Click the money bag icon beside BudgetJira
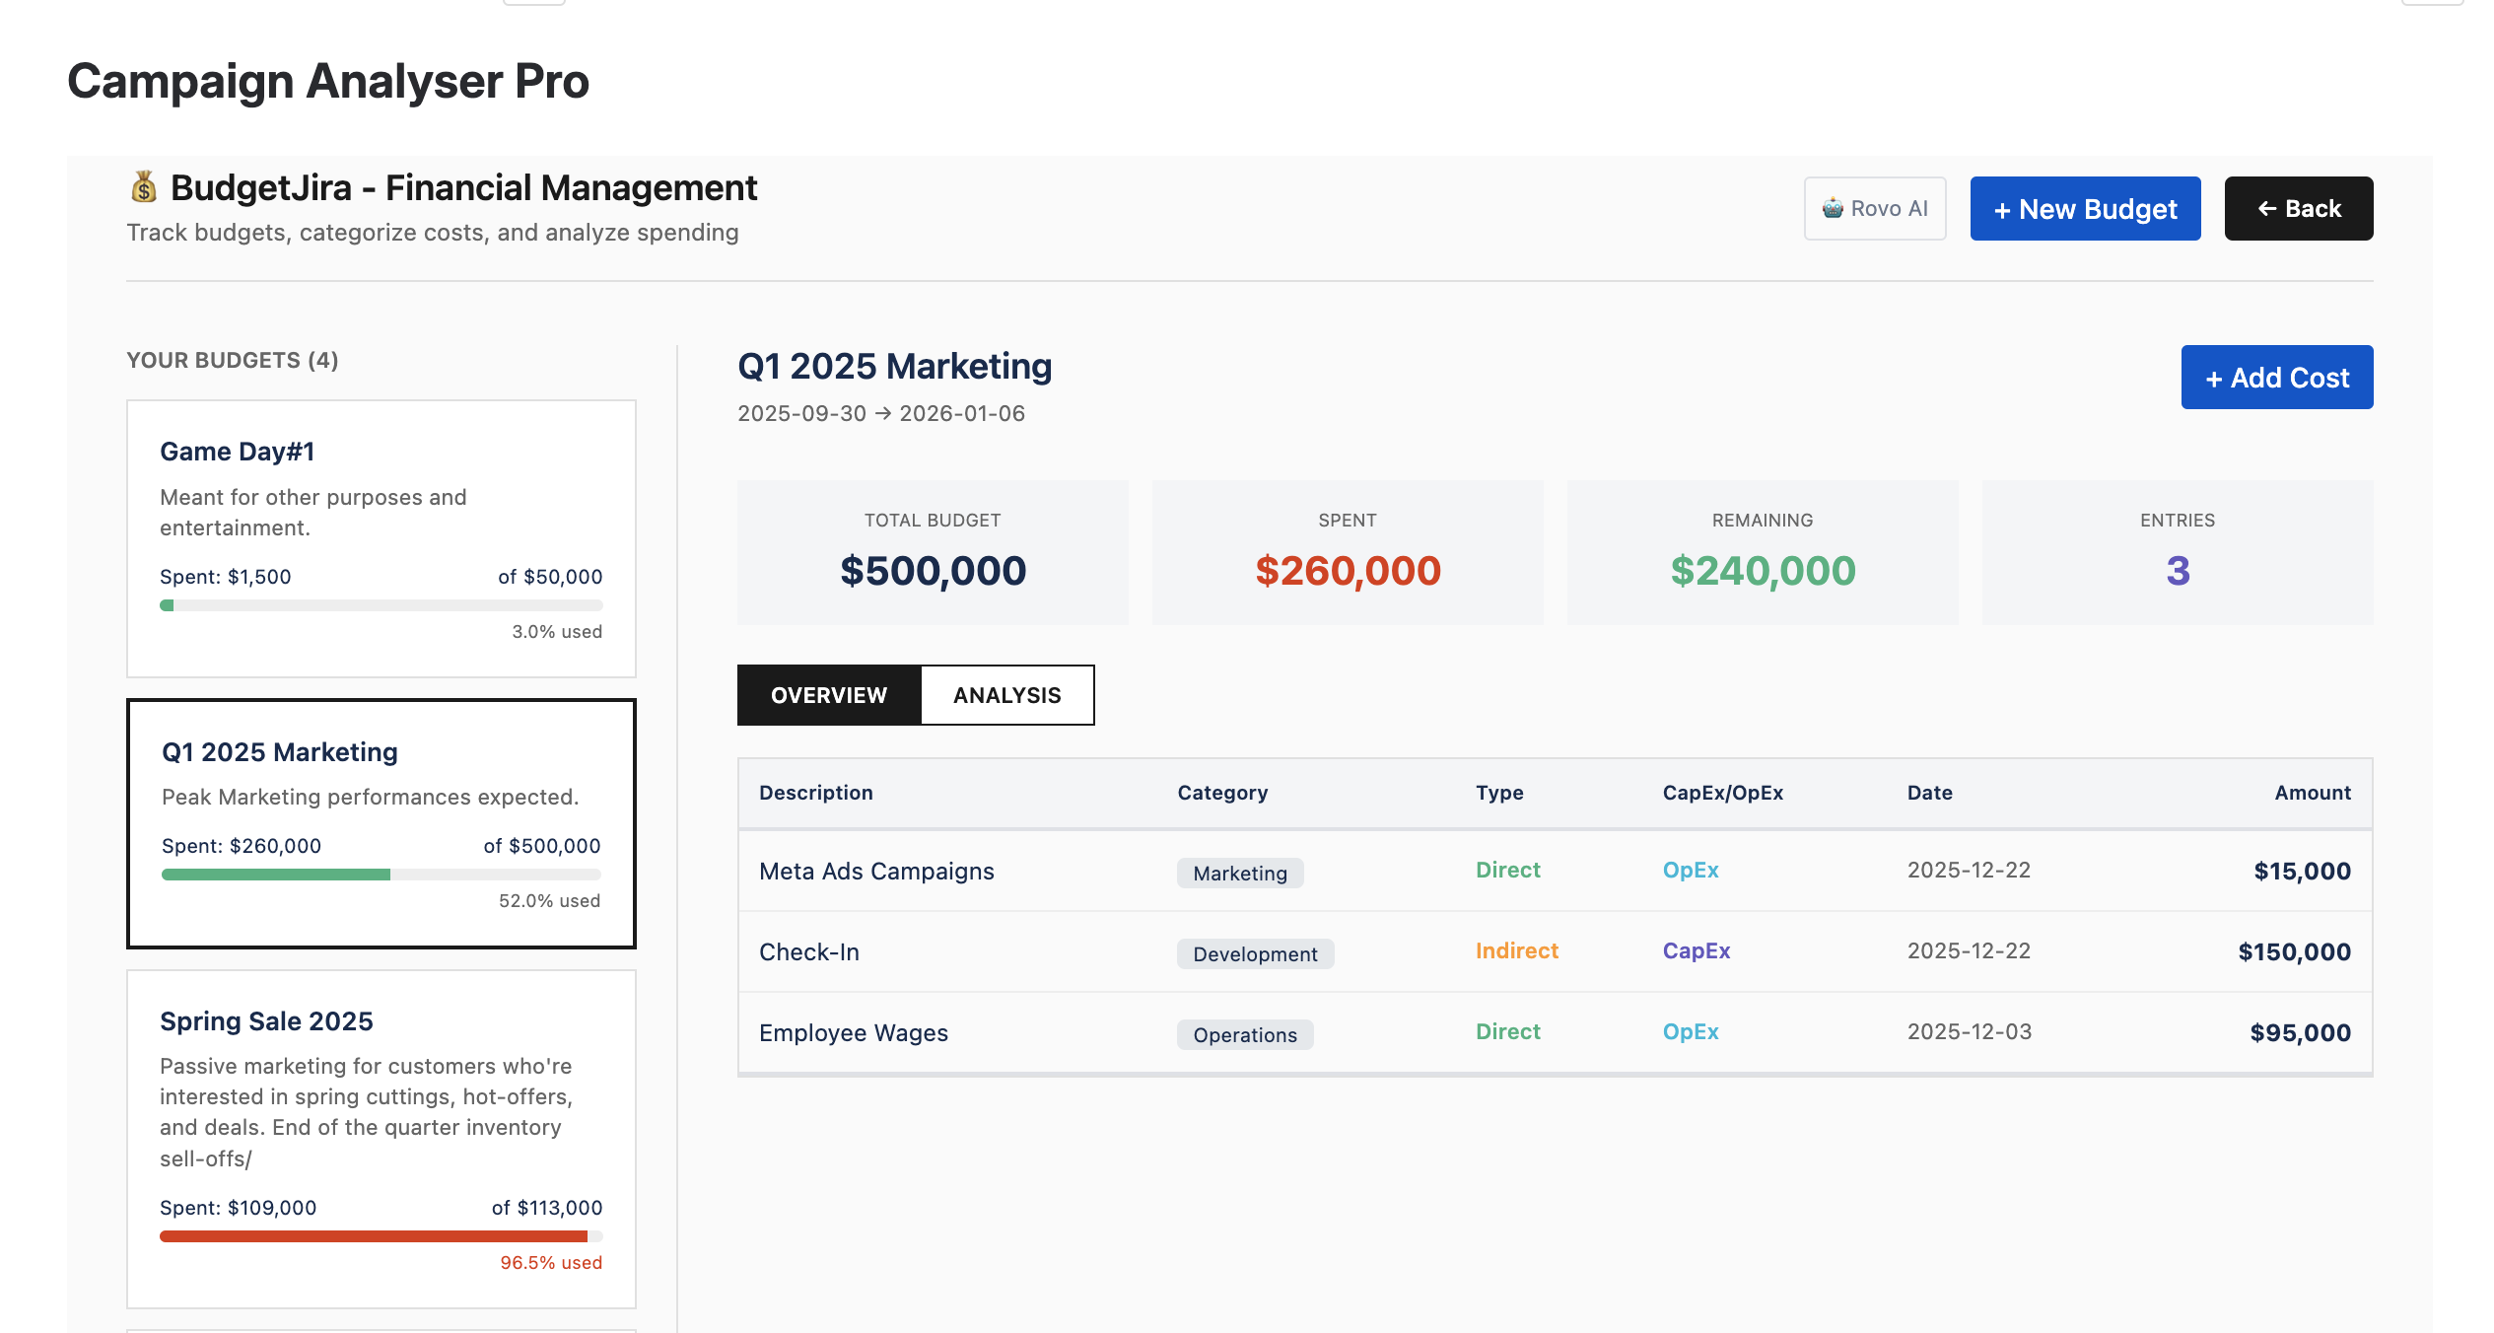Viewport: 2494px width, 1333px height. pos(144,187)
